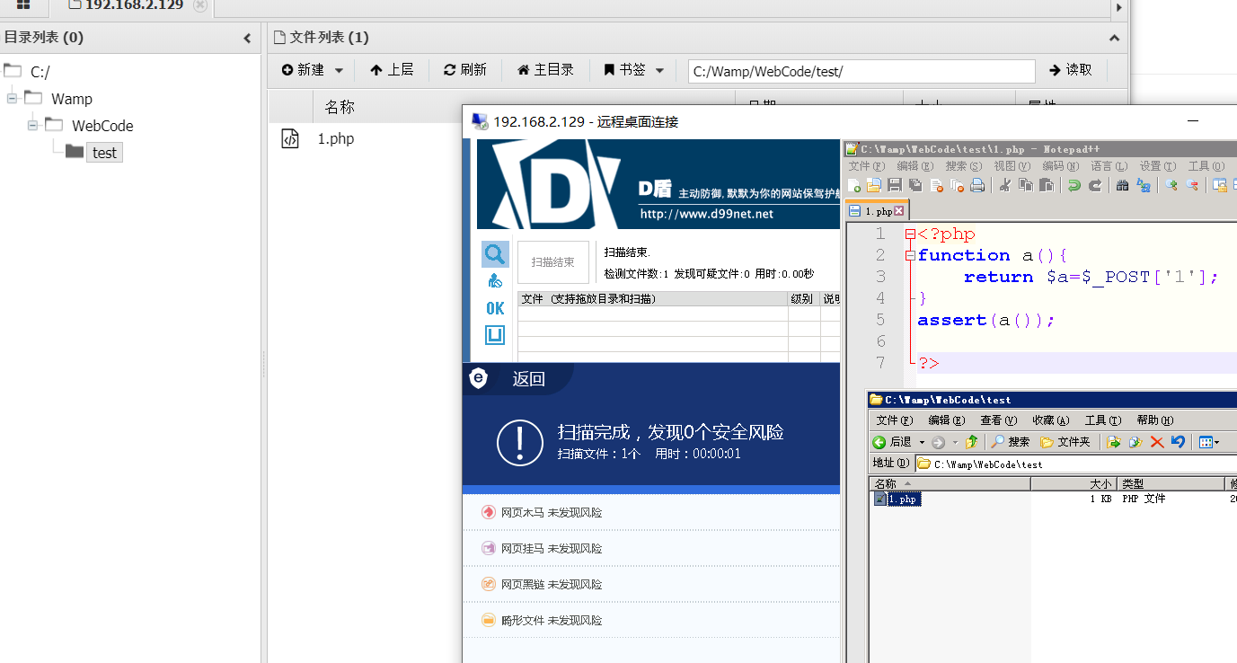This screenshot has height=663, width=1237.
Task: Click the 扫描结束 button in D盾
Action: click(553, 262)
